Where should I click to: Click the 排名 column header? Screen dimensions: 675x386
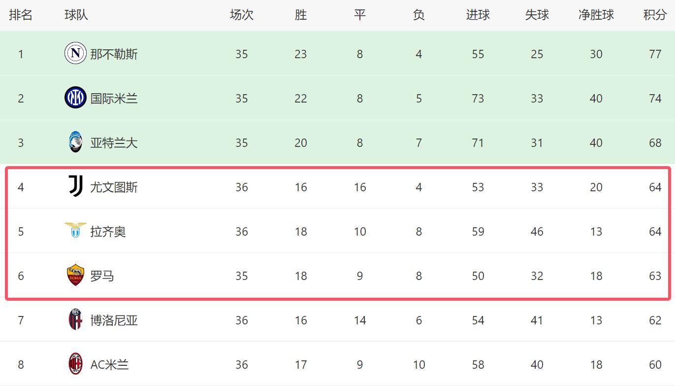pos(21,15)
